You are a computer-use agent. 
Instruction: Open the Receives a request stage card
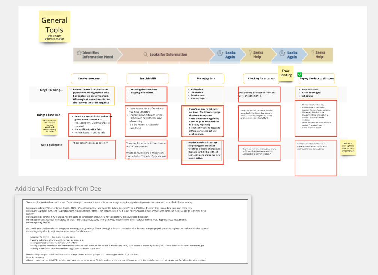89,78
